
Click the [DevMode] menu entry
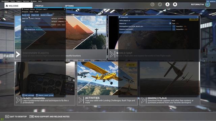(5, 1)
